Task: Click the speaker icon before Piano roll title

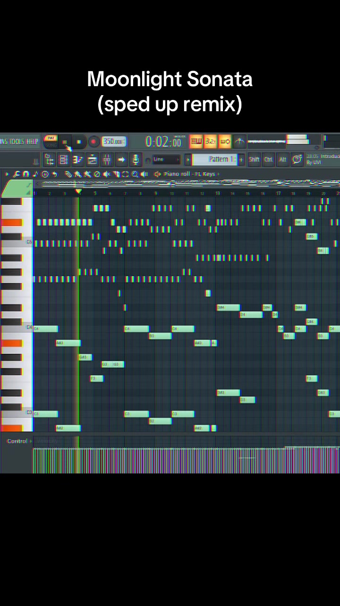Action: point(158,174)
